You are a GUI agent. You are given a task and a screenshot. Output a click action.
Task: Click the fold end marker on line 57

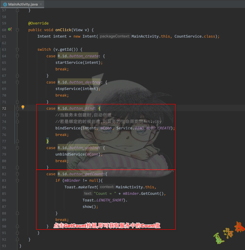coord(17,10)
